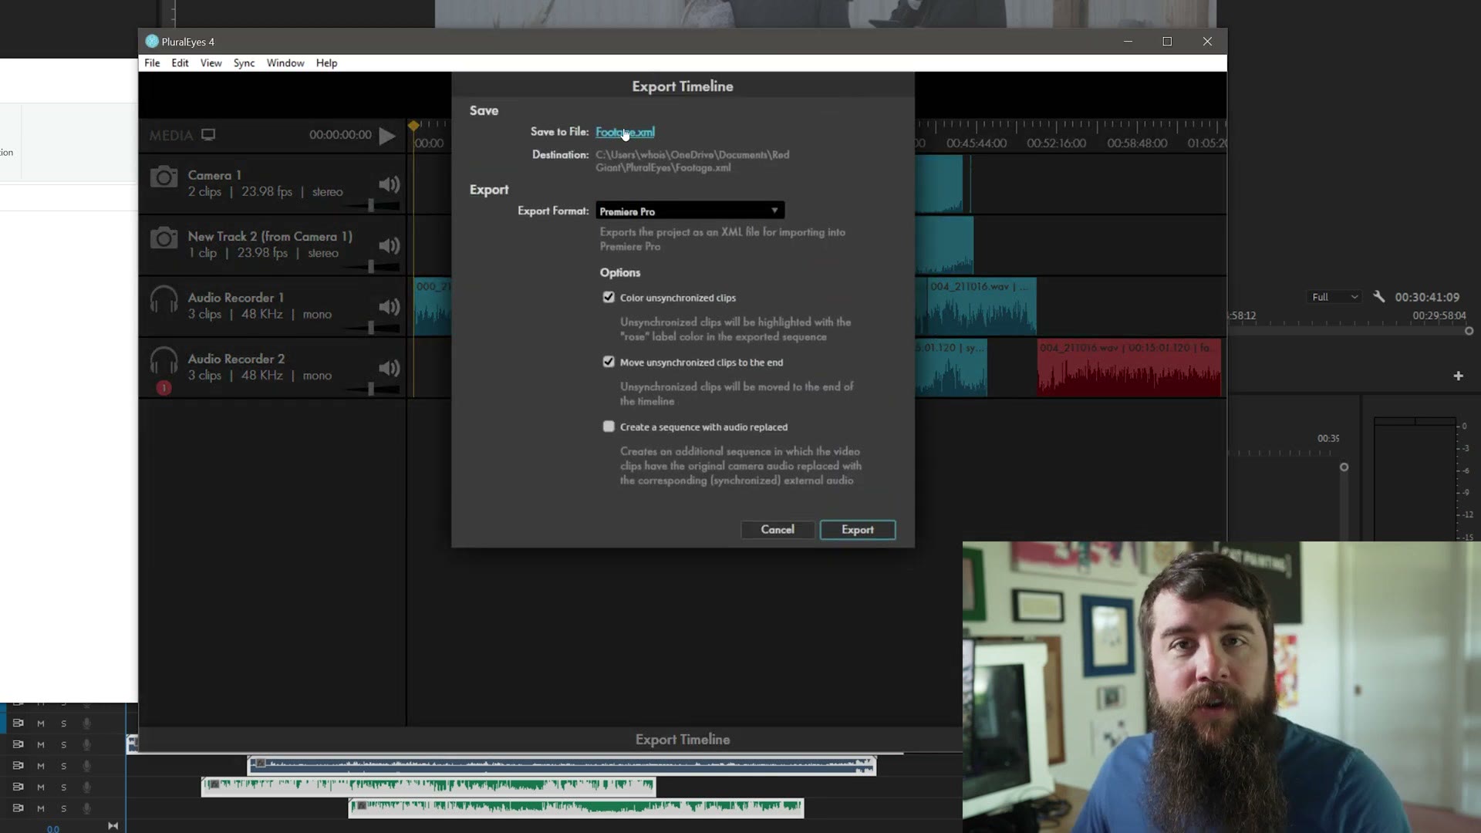Open the Edit menu
Screen dimensions: 1481x833
coord(180,63)
